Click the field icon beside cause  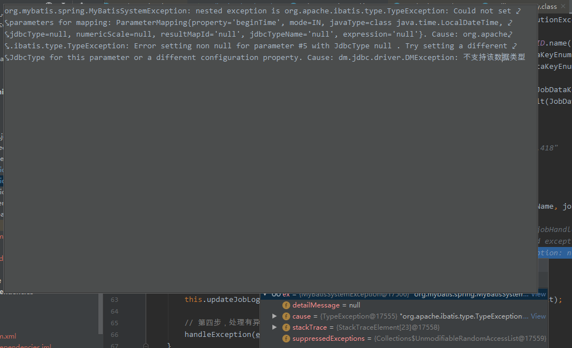(286, 316)
